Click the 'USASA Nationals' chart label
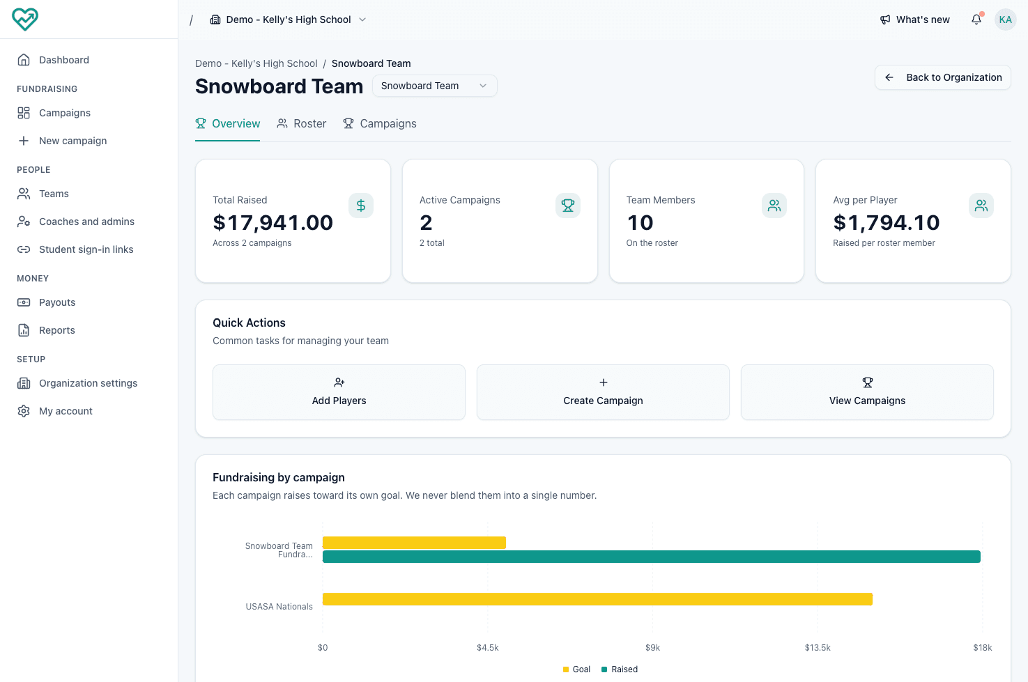Screen dimensions: 1028x682 point(279,607)
